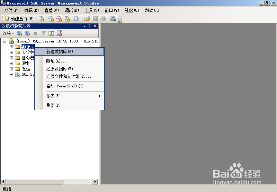
Task: Minimize the Management Studio window
Action: (x=262, y=3)
